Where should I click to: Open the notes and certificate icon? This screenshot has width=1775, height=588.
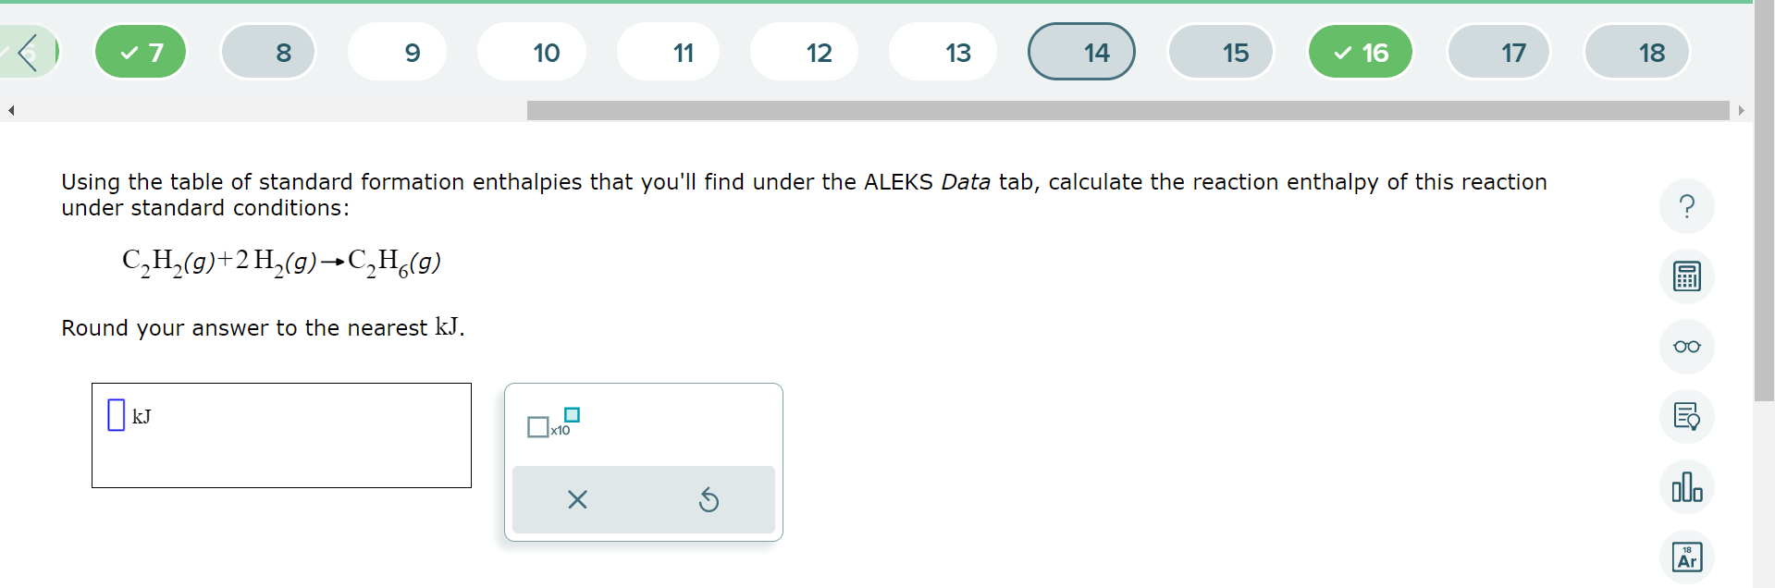click(x=1686, y=417)
